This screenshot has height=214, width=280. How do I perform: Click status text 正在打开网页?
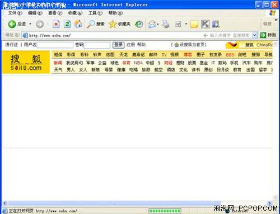click(x=21, y=211)
